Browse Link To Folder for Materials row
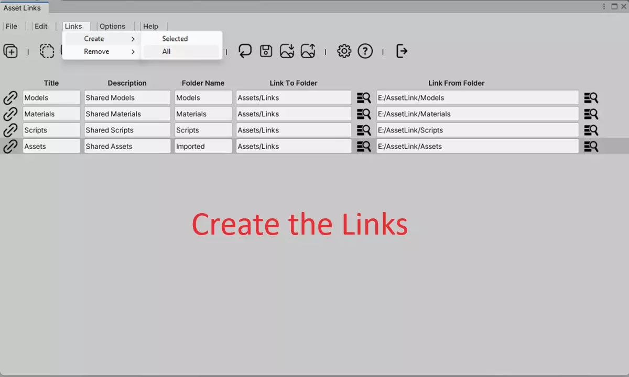 click(364, 114)
